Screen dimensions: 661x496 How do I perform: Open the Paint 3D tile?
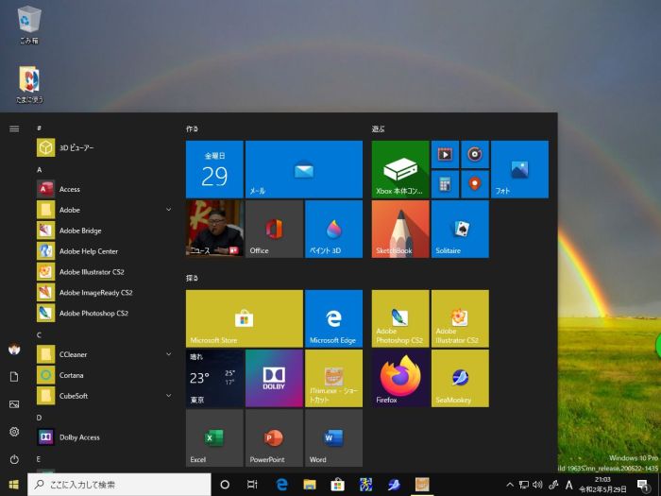click(x=333, y=229)
